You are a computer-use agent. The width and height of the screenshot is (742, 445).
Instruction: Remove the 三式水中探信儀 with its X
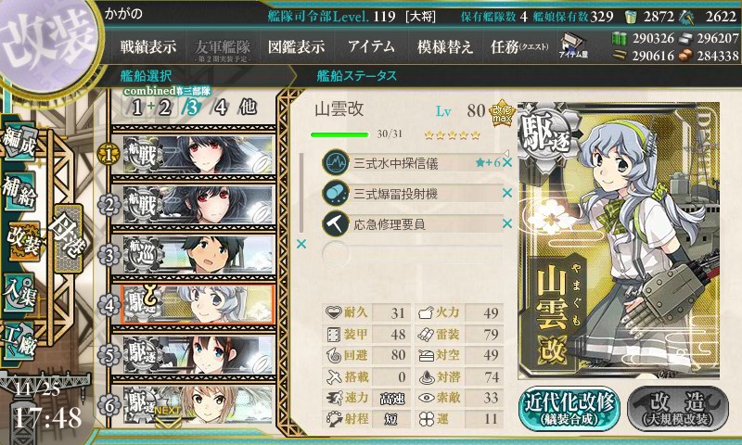click(507, 162)
